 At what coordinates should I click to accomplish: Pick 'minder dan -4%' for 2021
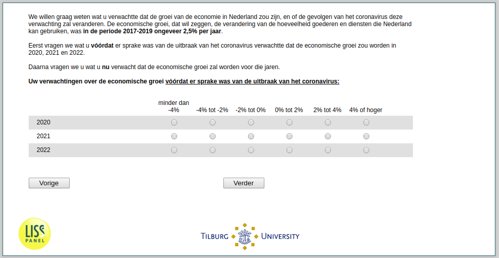click(174, 136)
